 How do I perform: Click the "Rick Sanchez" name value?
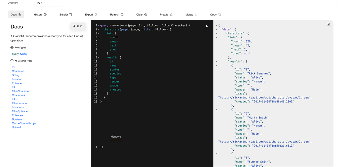click(259, 74)
